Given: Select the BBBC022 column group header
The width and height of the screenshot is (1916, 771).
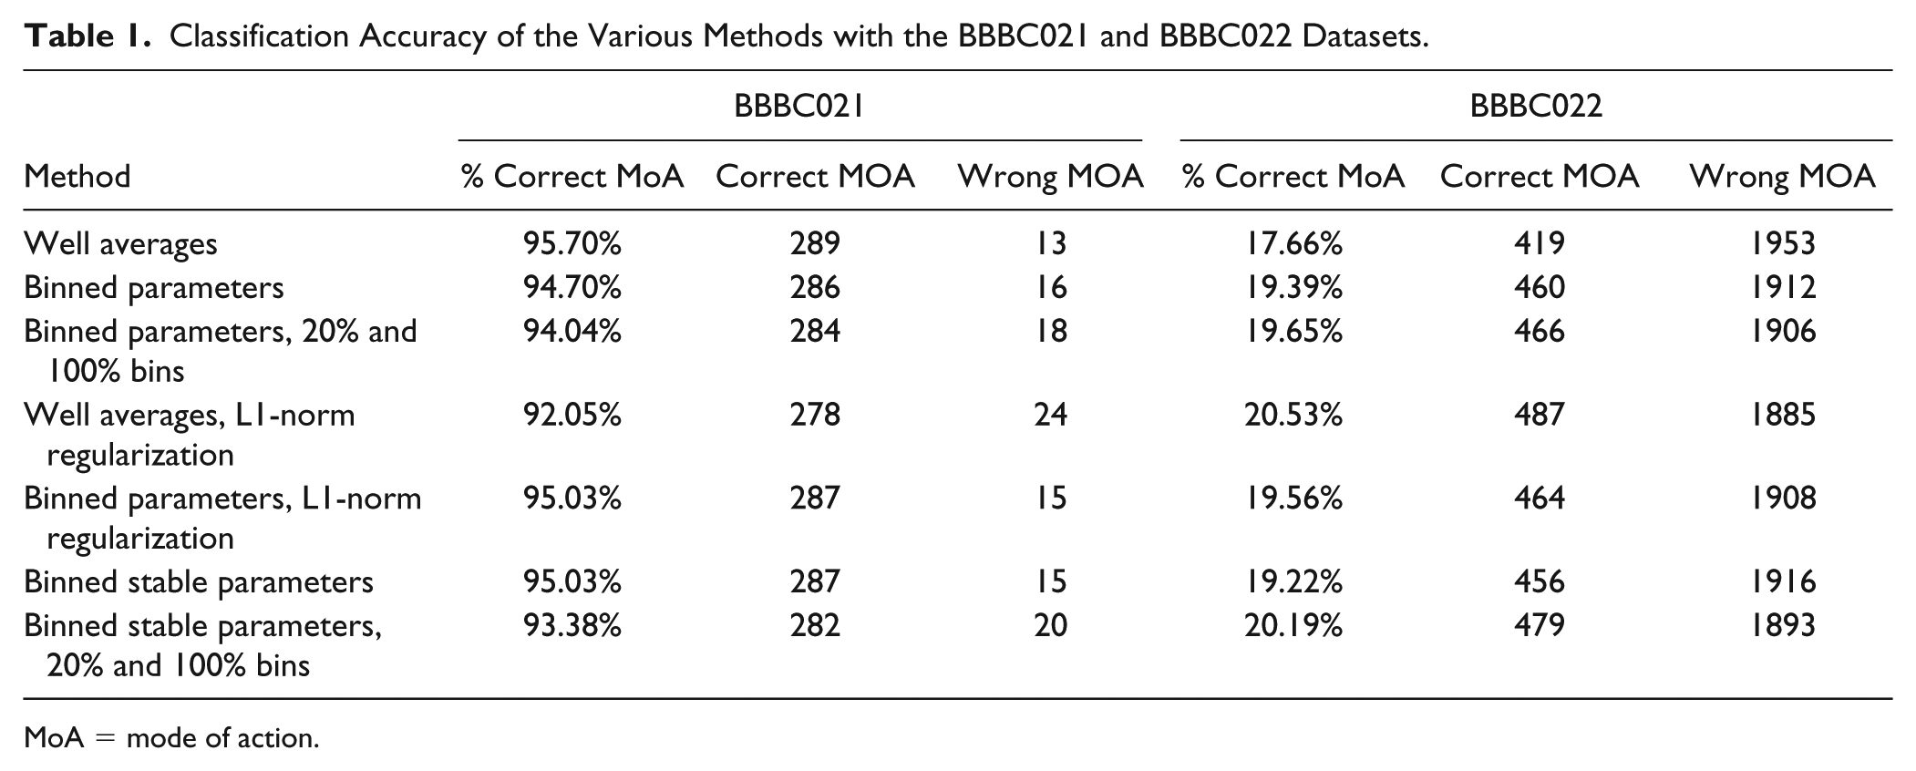Looking at the screenshot, I should click(1536, 107).
